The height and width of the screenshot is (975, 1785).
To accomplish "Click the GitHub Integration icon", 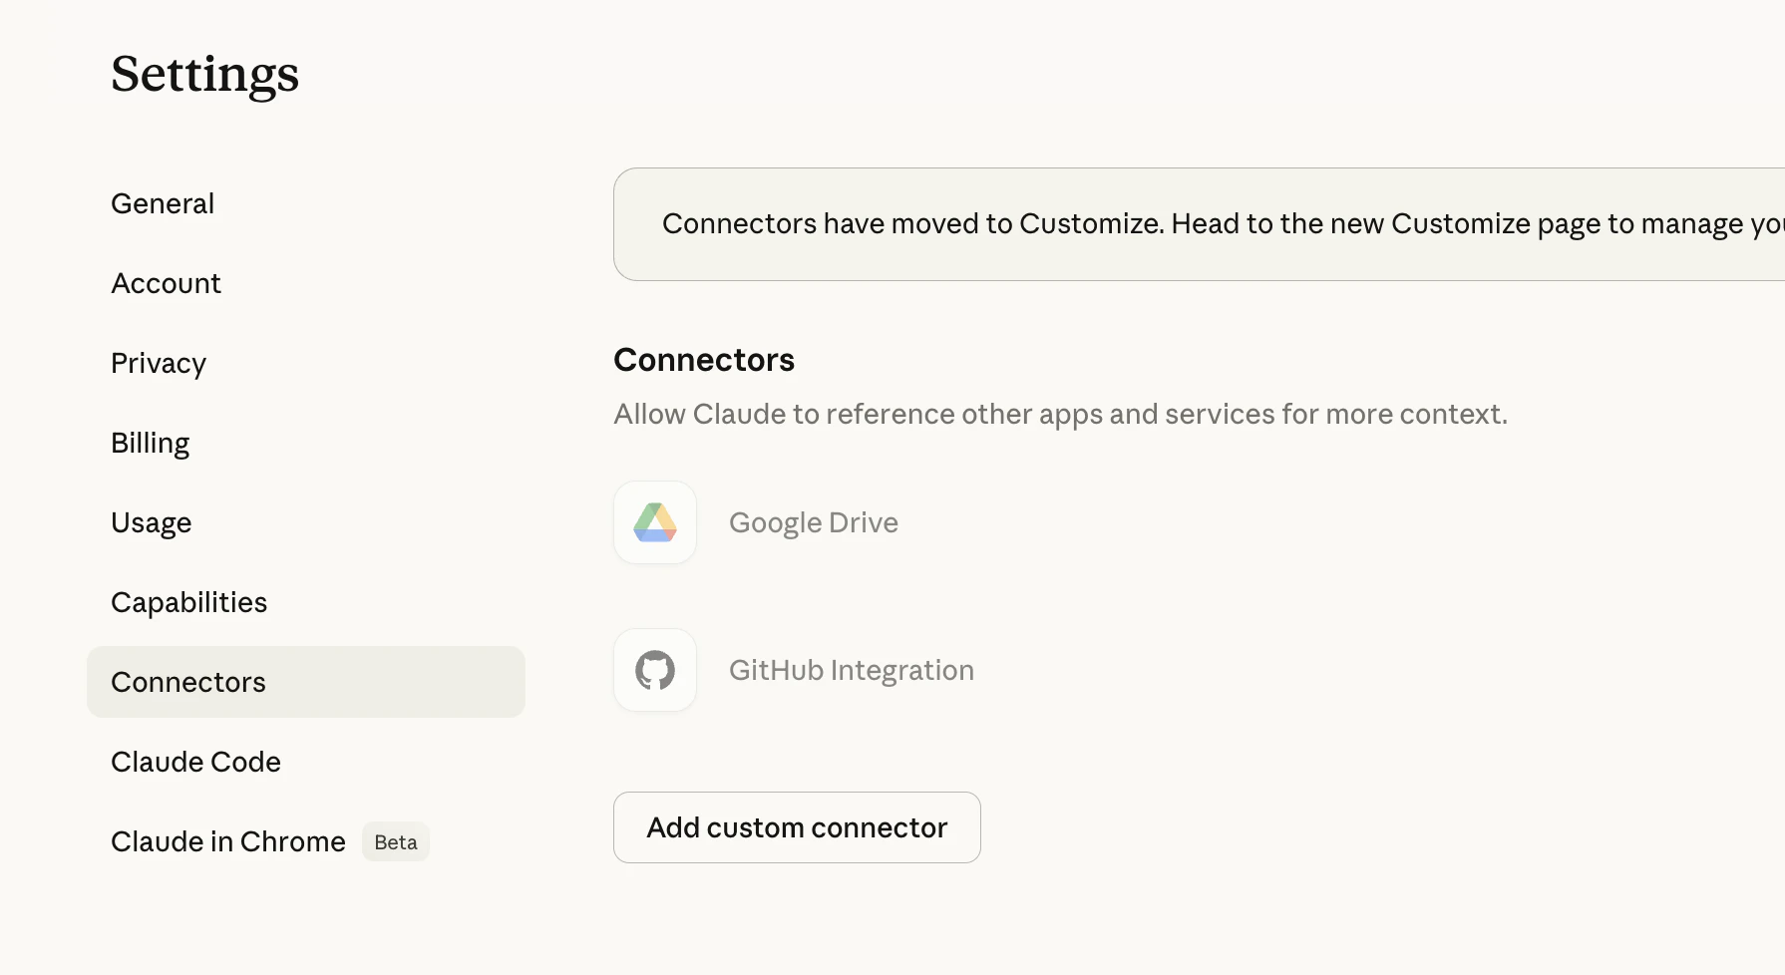I will (x=654, y=669).
